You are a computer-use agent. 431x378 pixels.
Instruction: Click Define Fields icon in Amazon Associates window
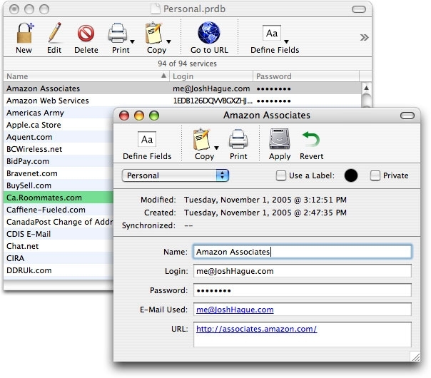coord(147,139)
